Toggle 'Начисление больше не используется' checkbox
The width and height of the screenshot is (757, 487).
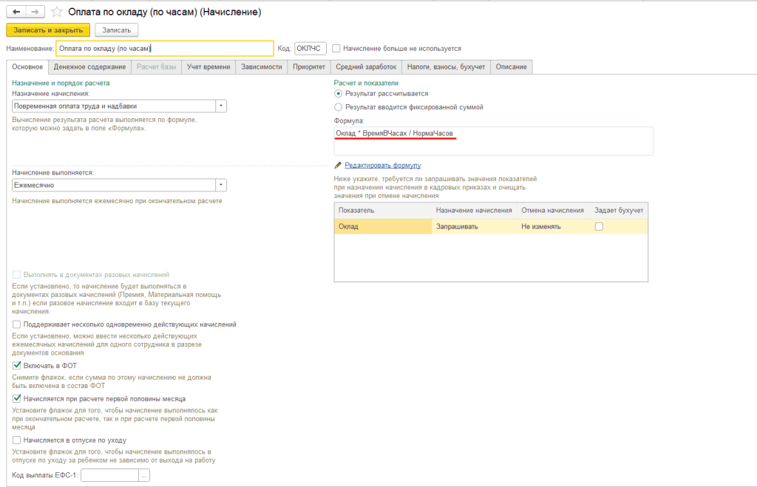(x=336, y=49)
